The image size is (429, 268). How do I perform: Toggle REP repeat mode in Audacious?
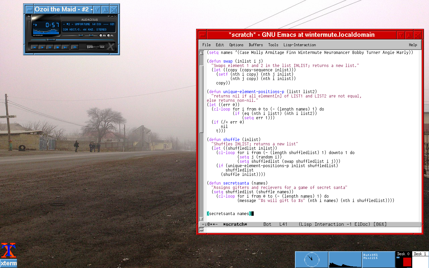(101, 47)
